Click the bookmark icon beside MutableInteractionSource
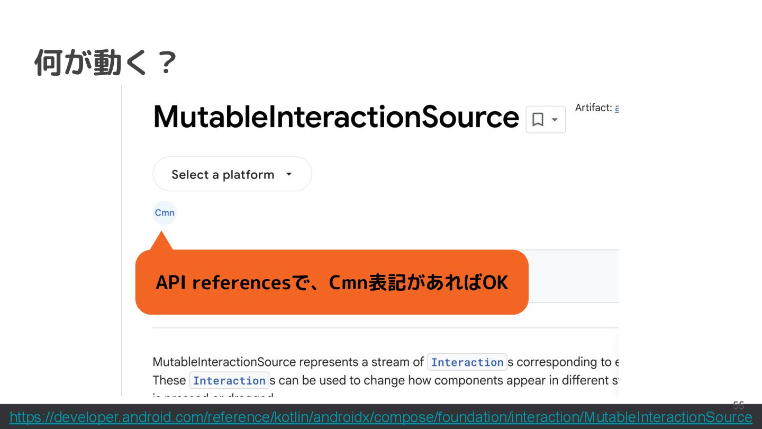The height and width of the screenshot is (429, 762). click(x=538, y=120)
